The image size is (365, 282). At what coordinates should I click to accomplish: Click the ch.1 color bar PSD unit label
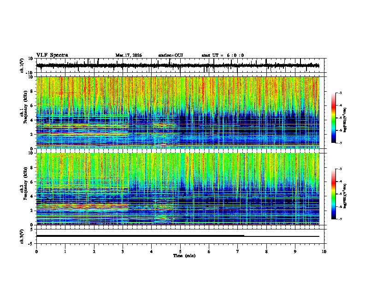tap(345, 120)
